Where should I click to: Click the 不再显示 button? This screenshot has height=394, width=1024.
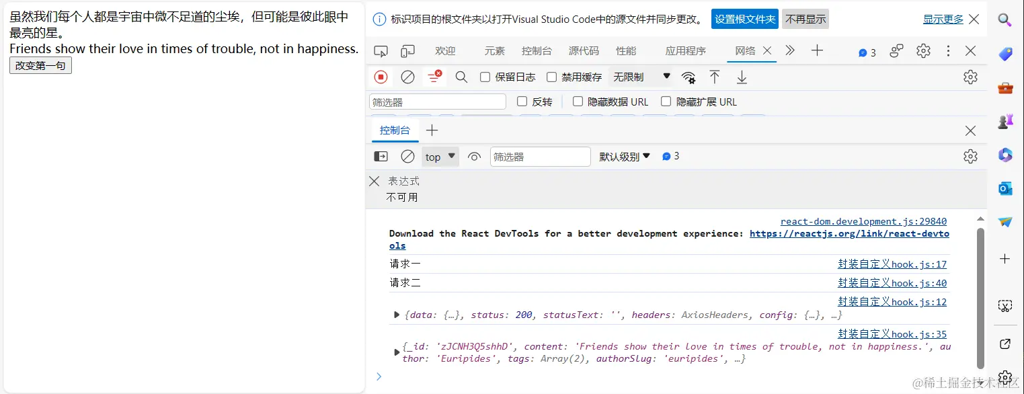coord(805,19)
